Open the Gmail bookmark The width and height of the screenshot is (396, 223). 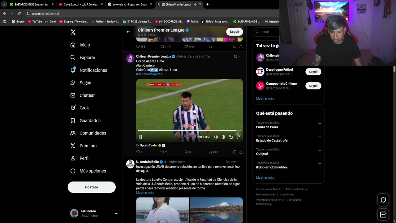pyautogui.click(x=50, y=22)
